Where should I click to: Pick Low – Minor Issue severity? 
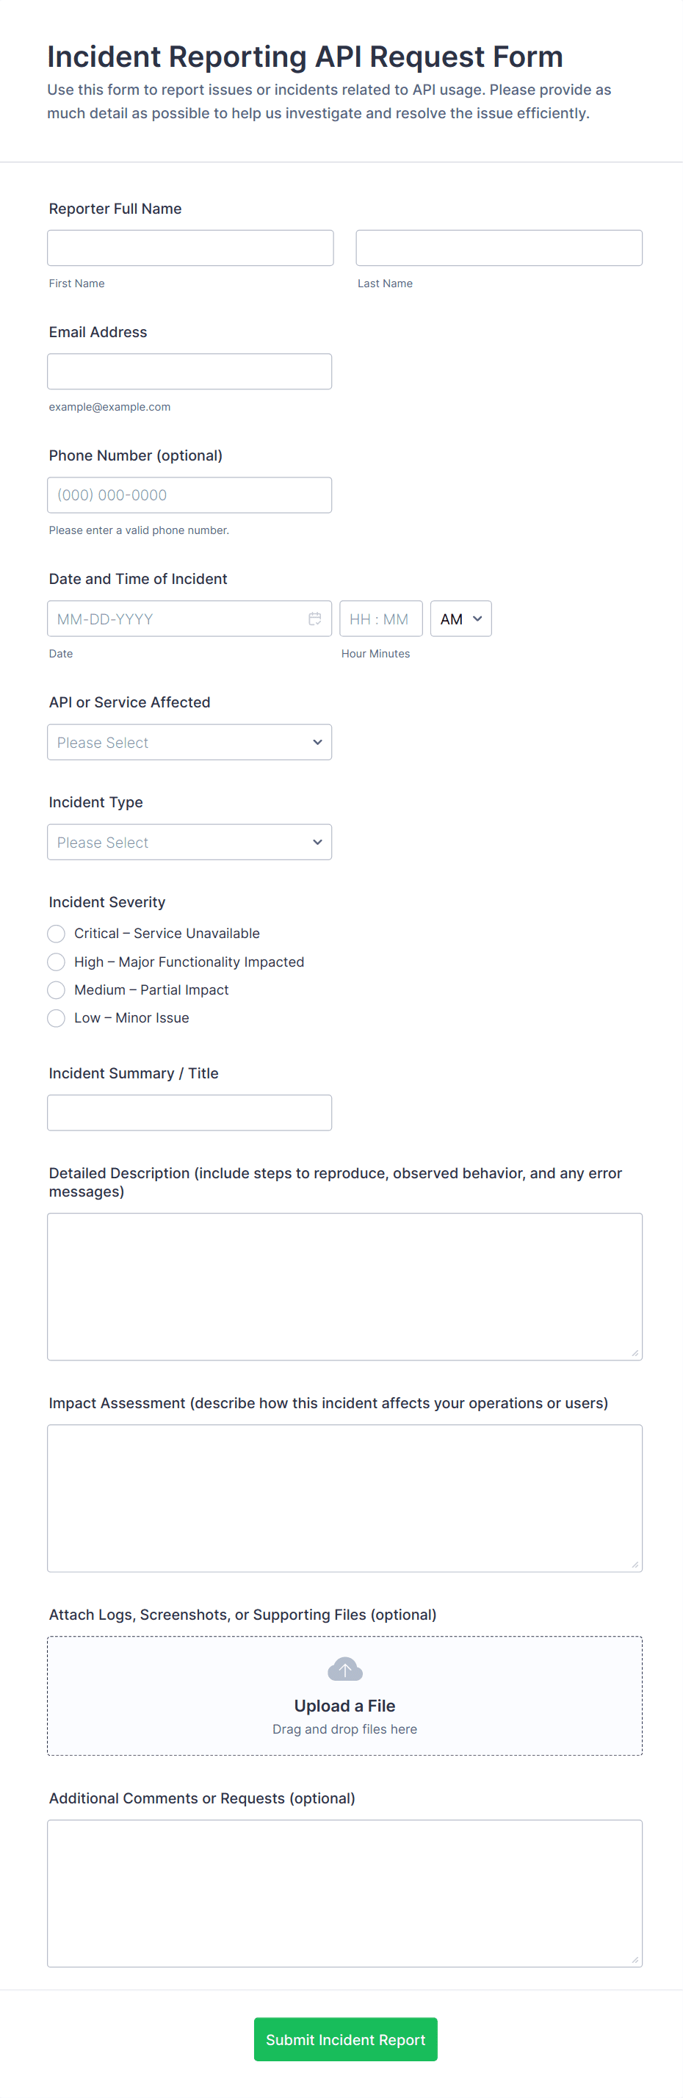coord(56,1018)
